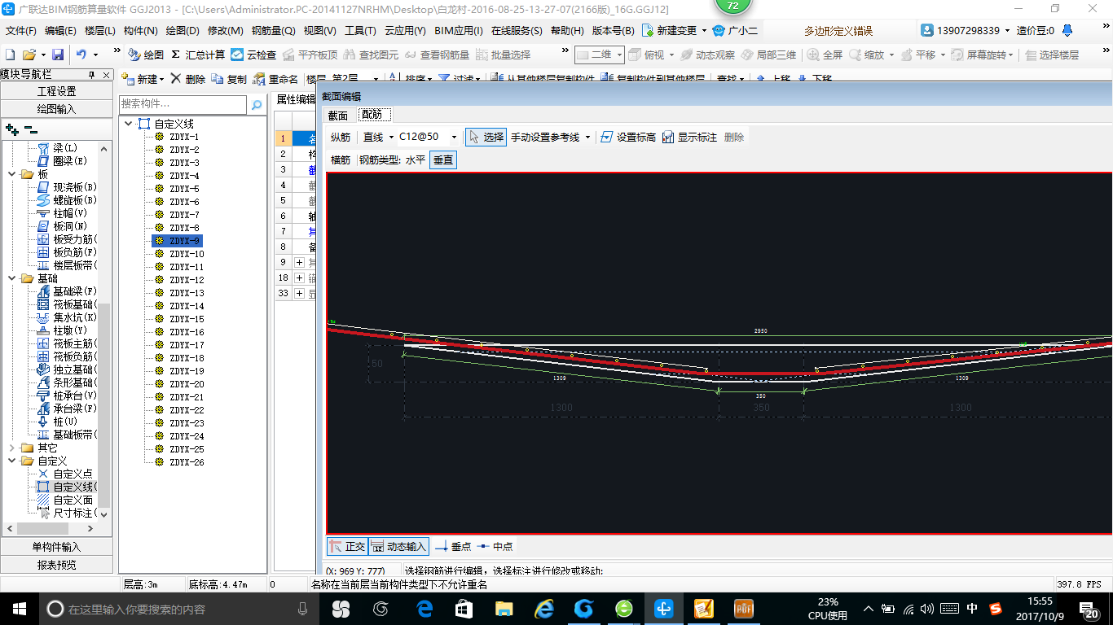Toggle 动态输入 dynamic input
The image size is (1113, 625).
[x=398, y=546]
